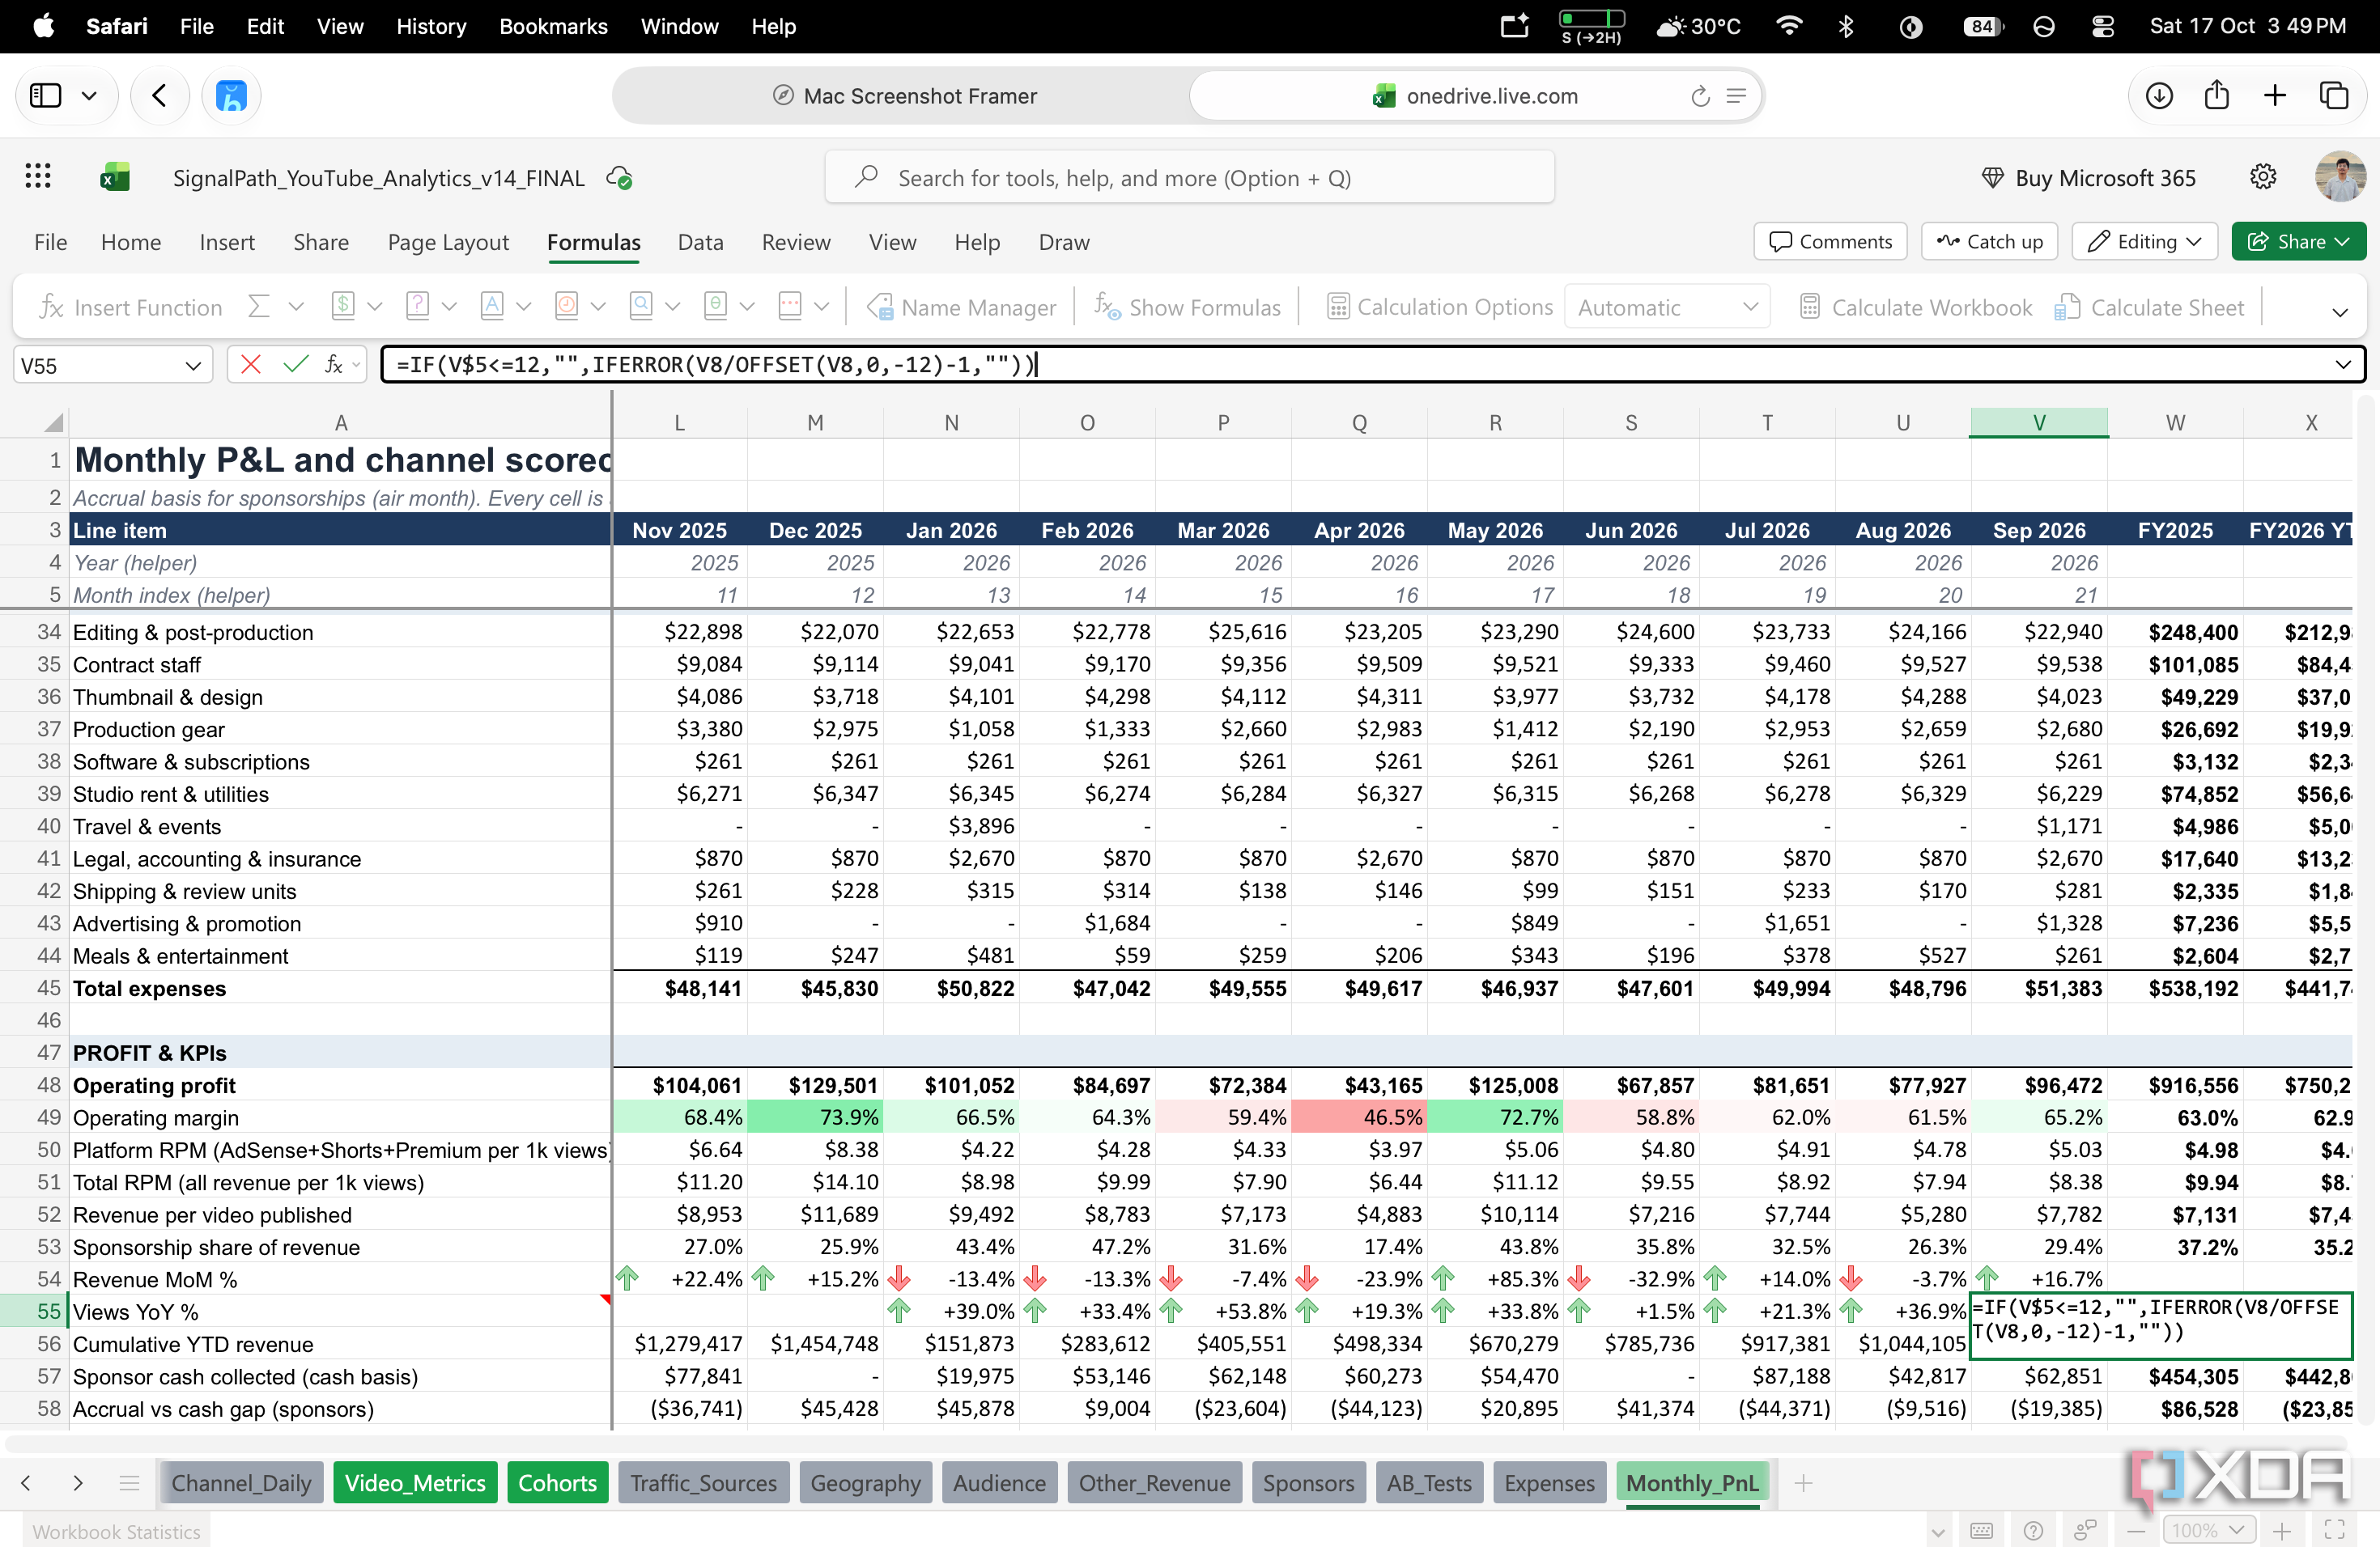Open the Text functions book icon
This screenshot has width=2380, height=1547.
pyautogui.click(x=492, y=307)
